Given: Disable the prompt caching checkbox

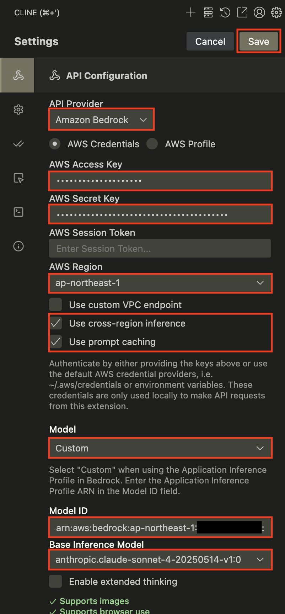Looking at the screenshot, I should [56, 342].
